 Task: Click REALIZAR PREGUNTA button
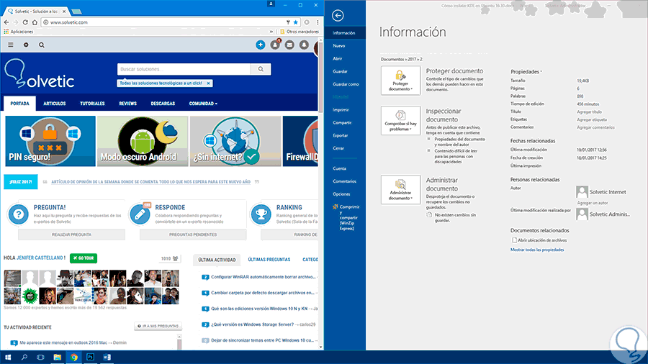coord(71,235)
